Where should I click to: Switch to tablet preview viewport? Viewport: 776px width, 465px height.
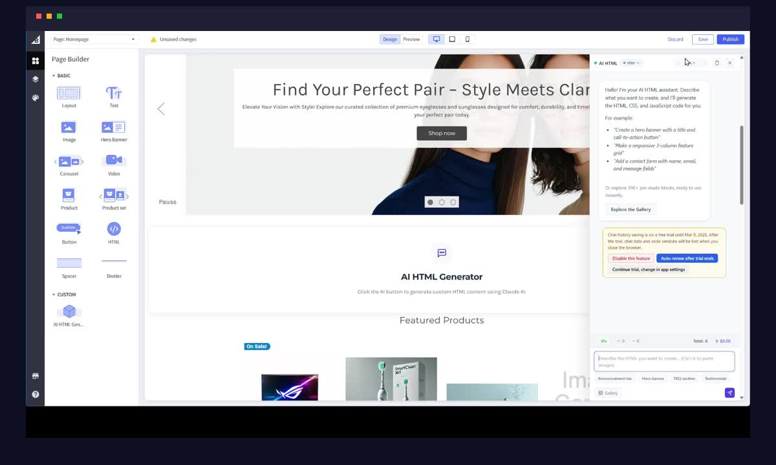452,39
